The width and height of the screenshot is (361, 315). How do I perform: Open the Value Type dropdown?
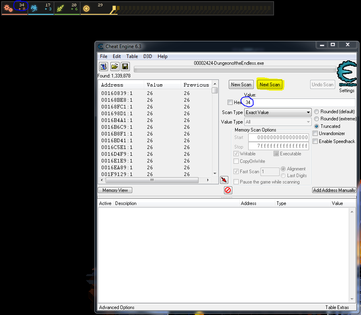pyautogui.click(x=278, y=122)
